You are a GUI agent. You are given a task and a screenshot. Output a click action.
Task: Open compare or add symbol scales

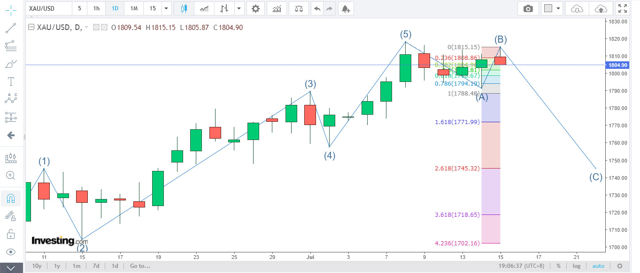tap(299, 8)
